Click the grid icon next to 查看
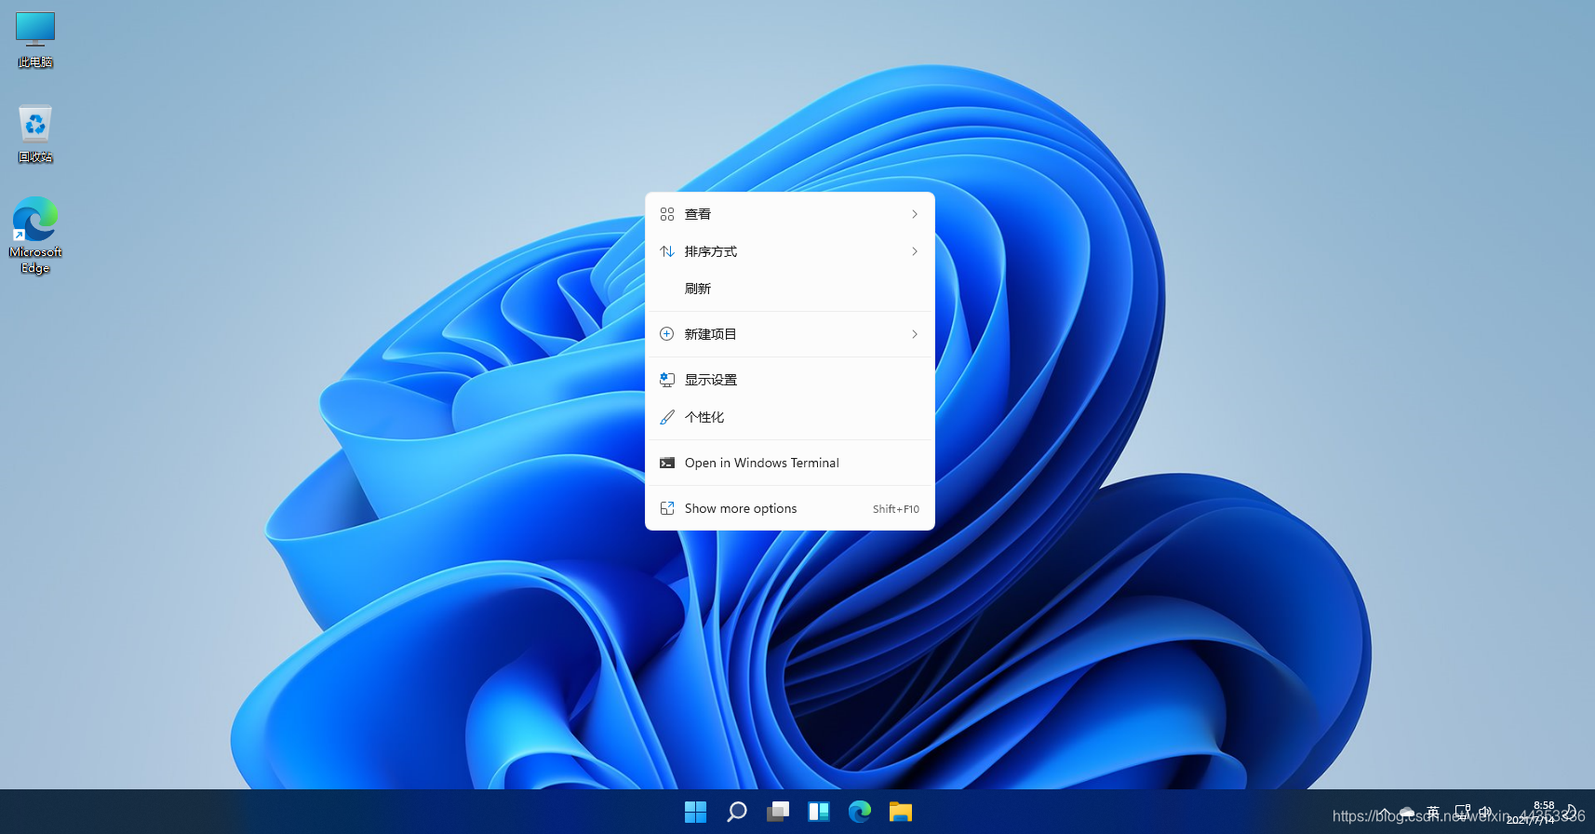The width and height of the screenshot is (1595, 834). click(667, 214)
